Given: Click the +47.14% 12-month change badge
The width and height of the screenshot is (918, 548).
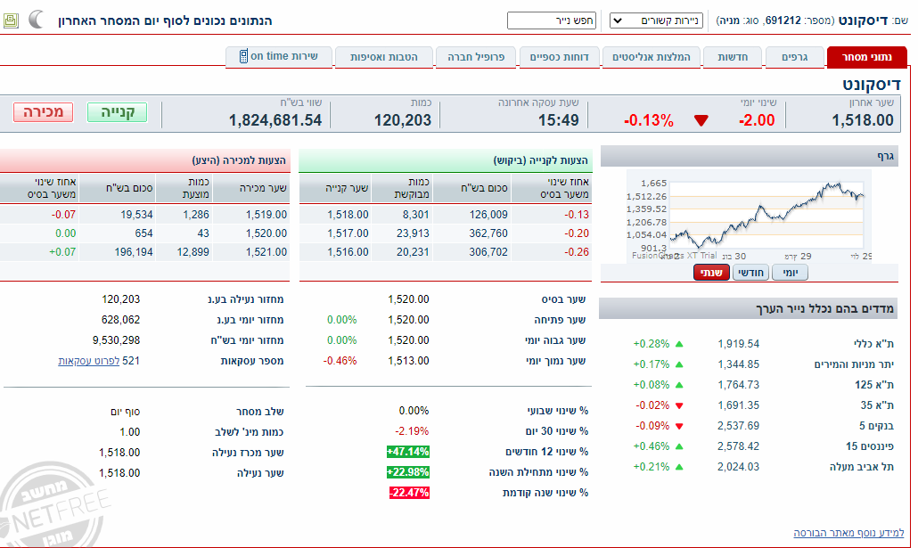Looking at the screenshot, I should pos(408,452).
